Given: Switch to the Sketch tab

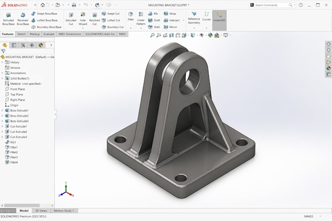Looking at the screenshot, I should coord(21,34).
